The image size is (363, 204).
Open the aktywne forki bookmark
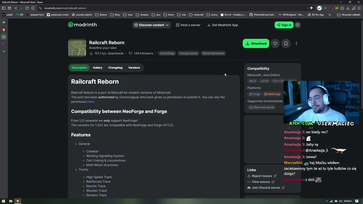click(35, 15)
